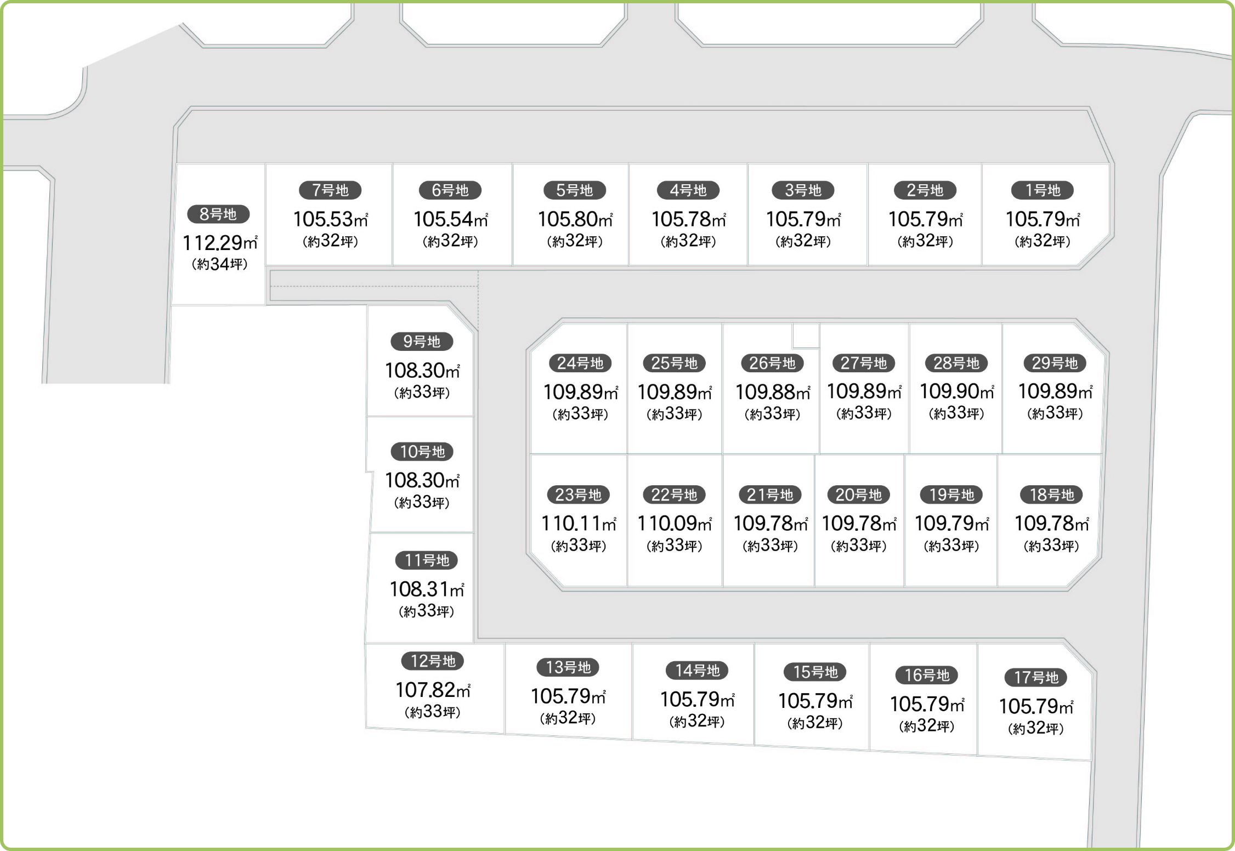This screenshot has width=1235, height=851.
Task: Click the 110.11㎡ area value
Action: tap(579, 524)
